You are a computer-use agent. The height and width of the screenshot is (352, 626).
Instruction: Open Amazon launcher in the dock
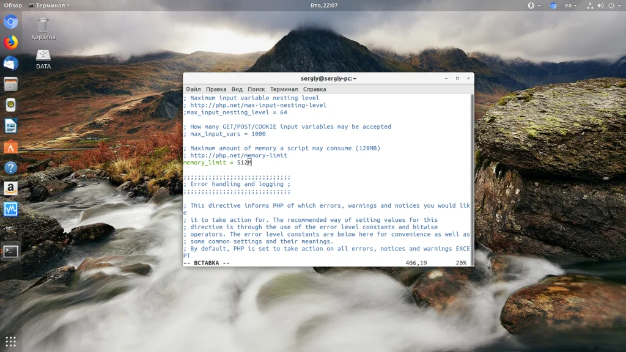(11, 188)
